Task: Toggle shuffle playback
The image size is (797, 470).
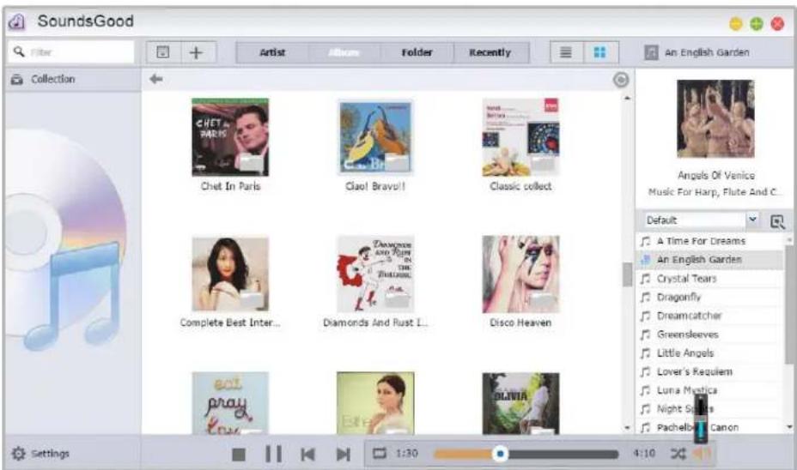Action: pos(678,453)
